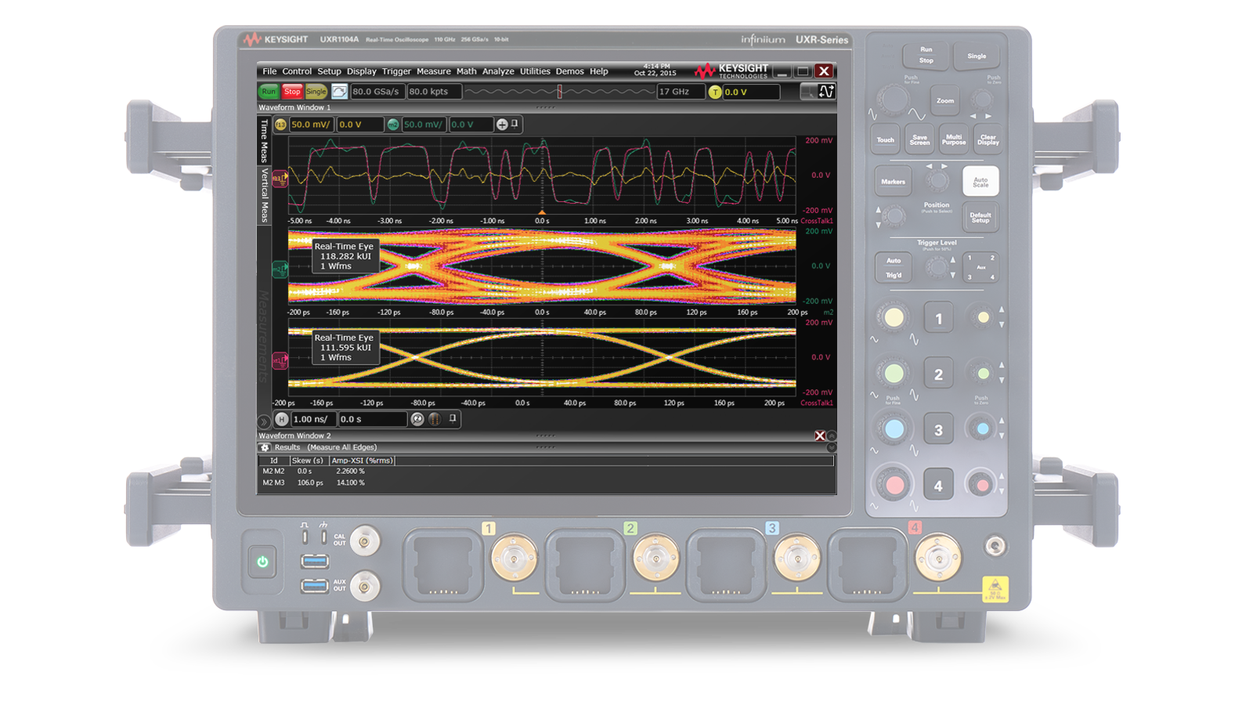
Task: Toggle channel 3 with the hardware button
Action: [x=938, y=430]
